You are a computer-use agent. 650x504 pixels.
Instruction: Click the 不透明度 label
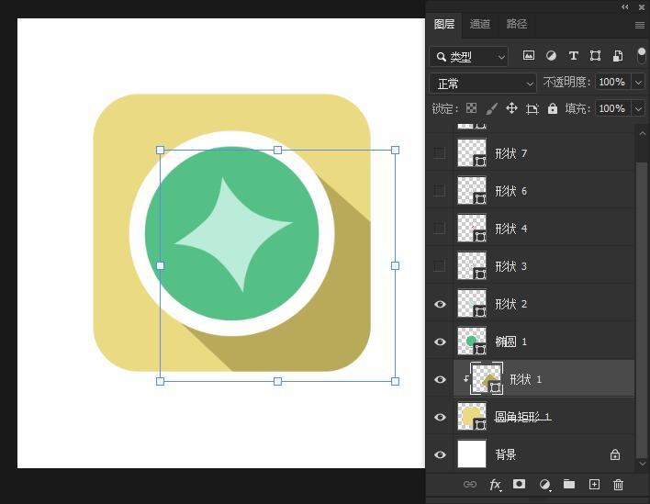coord(566,82)
